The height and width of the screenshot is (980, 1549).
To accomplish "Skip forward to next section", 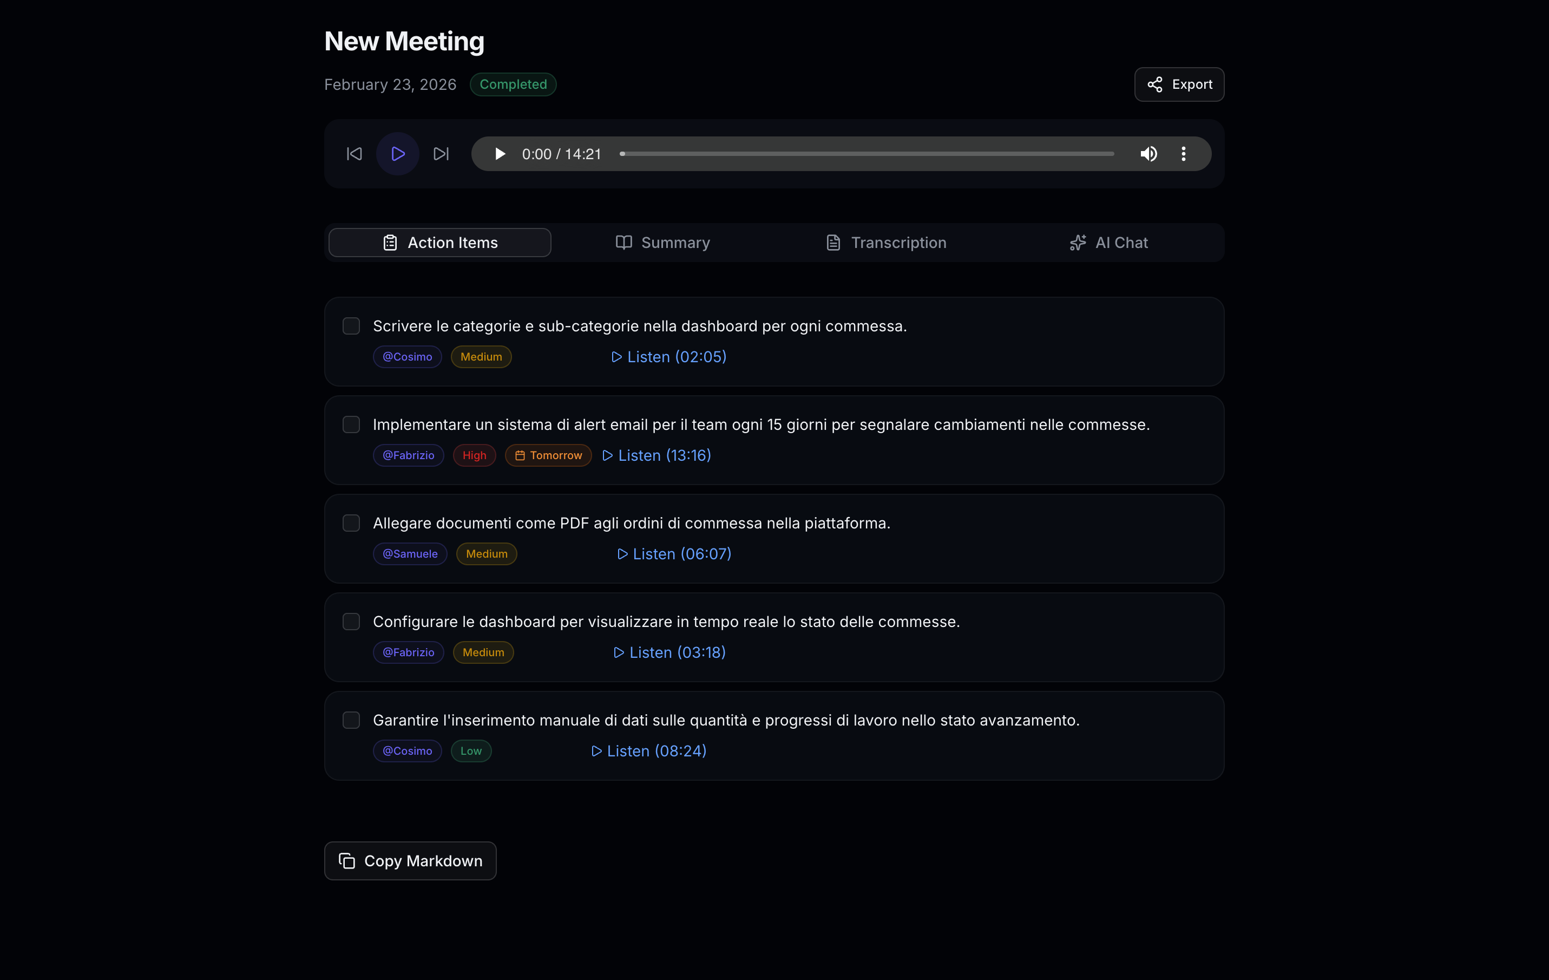I will pos(441,154).
